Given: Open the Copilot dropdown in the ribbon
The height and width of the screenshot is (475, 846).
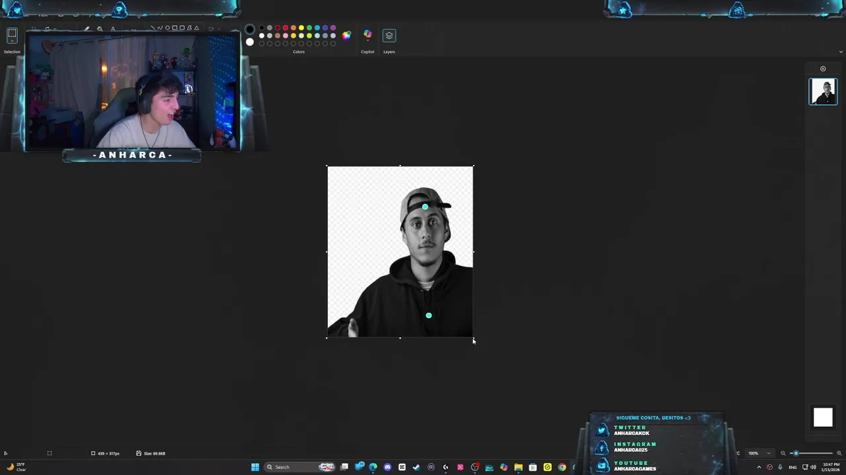Looking at the screenshot, I should point(367,36).
